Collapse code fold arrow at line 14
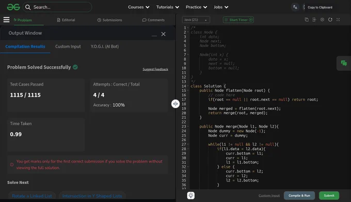This screenshot has width=351, height=202. [x=188, y=86]
